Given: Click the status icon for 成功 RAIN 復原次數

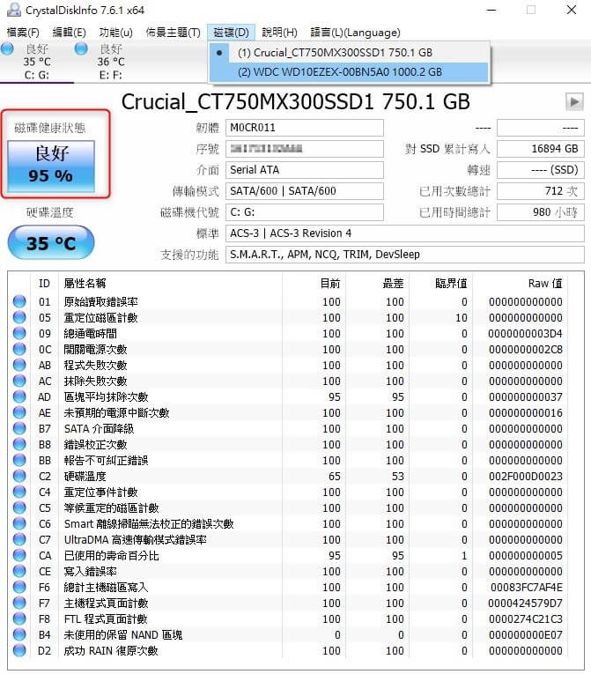Looking at the screenshot, I should pyautogui.click(x=19, y=650).
